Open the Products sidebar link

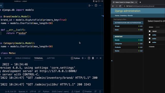[x=118, y=47]
